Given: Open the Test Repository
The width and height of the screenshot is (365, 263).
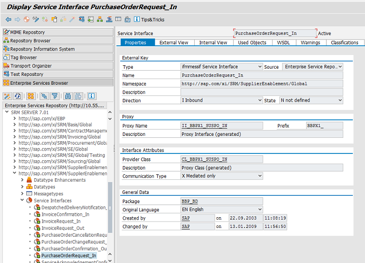Looking at the screenshot, I should (x=58, y=74).
